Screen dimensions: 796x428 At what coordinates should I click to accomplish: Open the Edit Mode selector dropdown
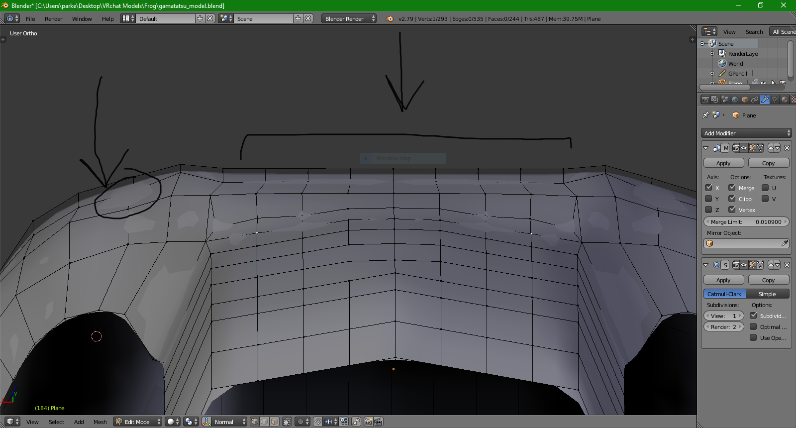click(138, 422)
